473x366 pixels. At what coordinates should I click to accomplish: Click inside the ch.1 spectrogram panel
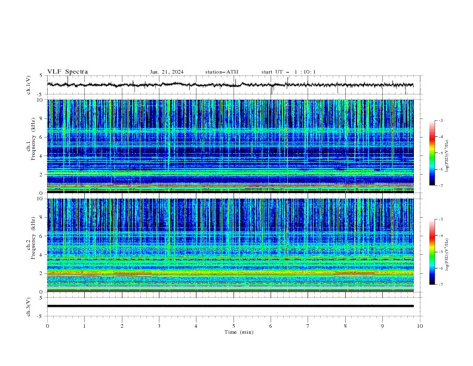pos(230,146)
